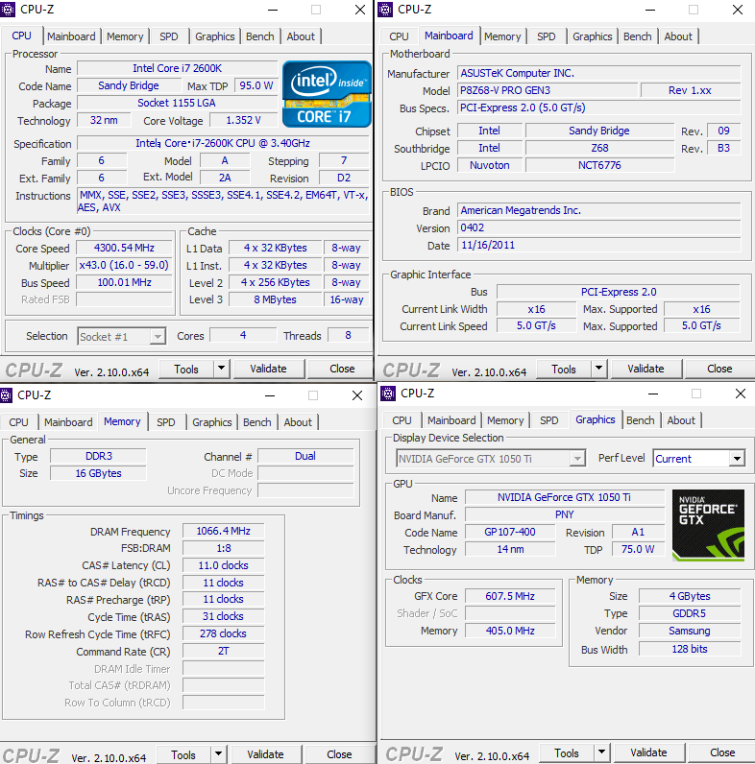The image size is (755, 764).
Task: Click BIOS date 11/16/2011
Action: point(599,245)
